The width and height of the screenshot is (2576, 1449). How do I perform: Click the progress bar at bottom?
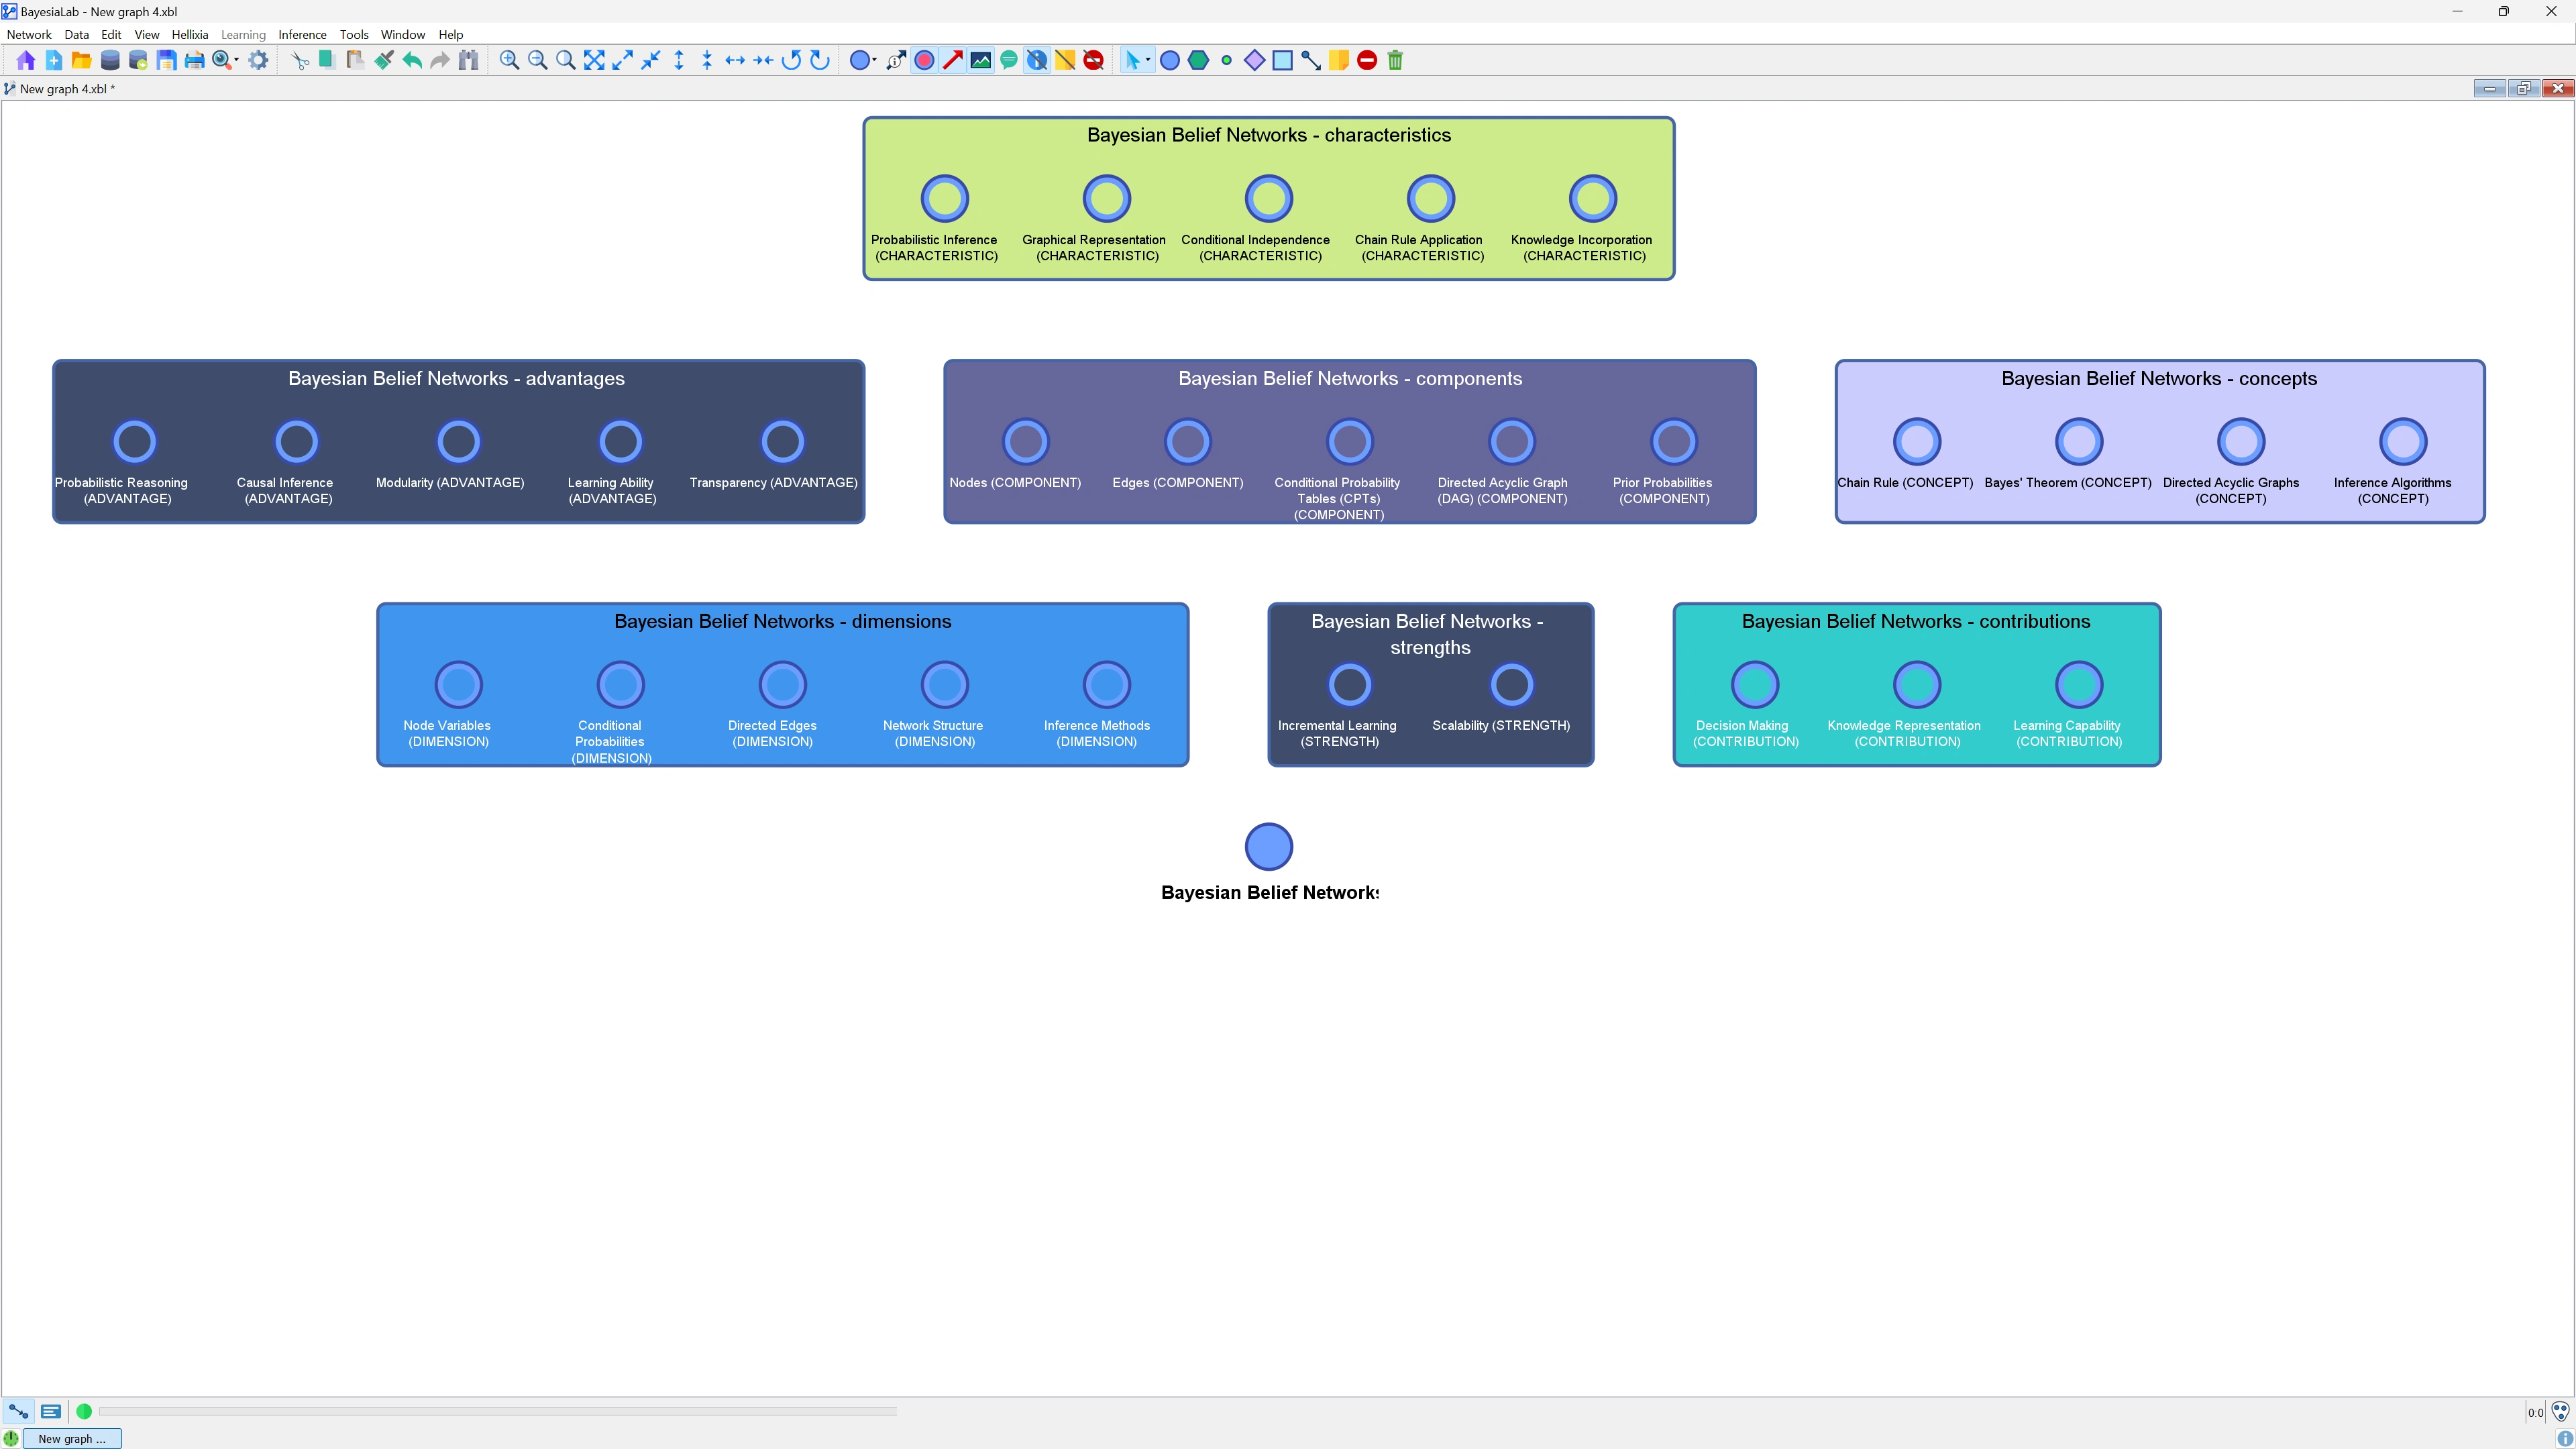pos(497,1411)
